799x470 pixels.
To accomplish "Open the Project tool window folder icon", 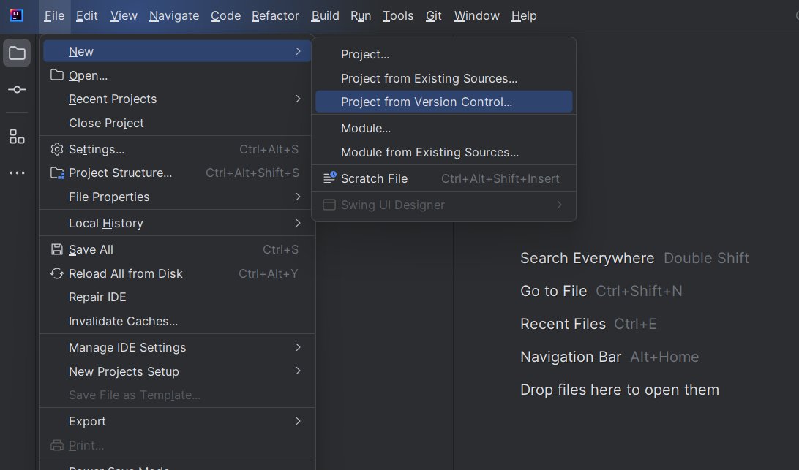I will click(x=17, y=53).
